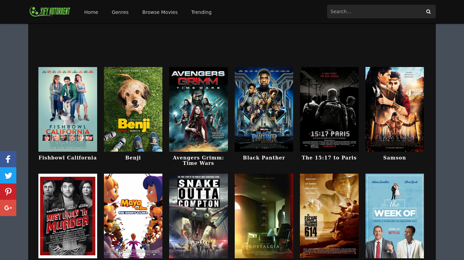
Task: Open the Benji movie poster
Action: 133,109
